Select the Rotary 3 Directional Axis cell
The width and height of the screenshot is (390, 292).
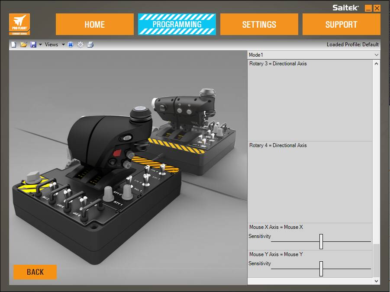(310, 100)
